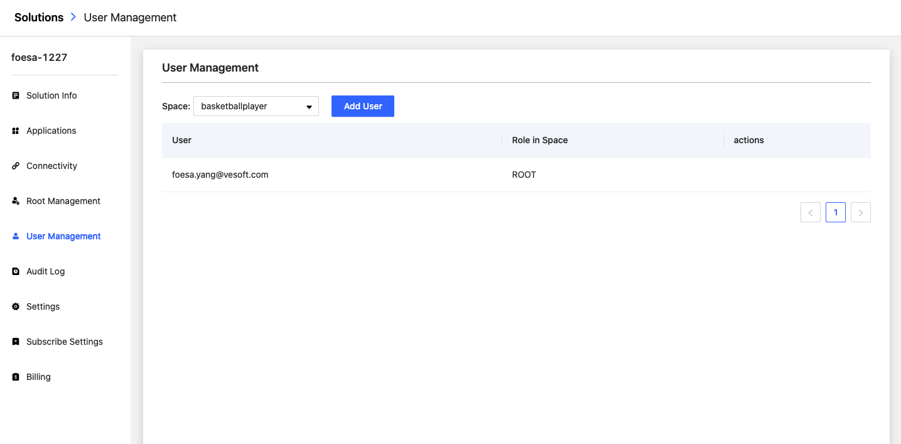Image resolution: width=901 pixels, height=444 pixels.
Task: Click the foesa.yang@vesoft.com user cell
Action: [x=332, y=175]
